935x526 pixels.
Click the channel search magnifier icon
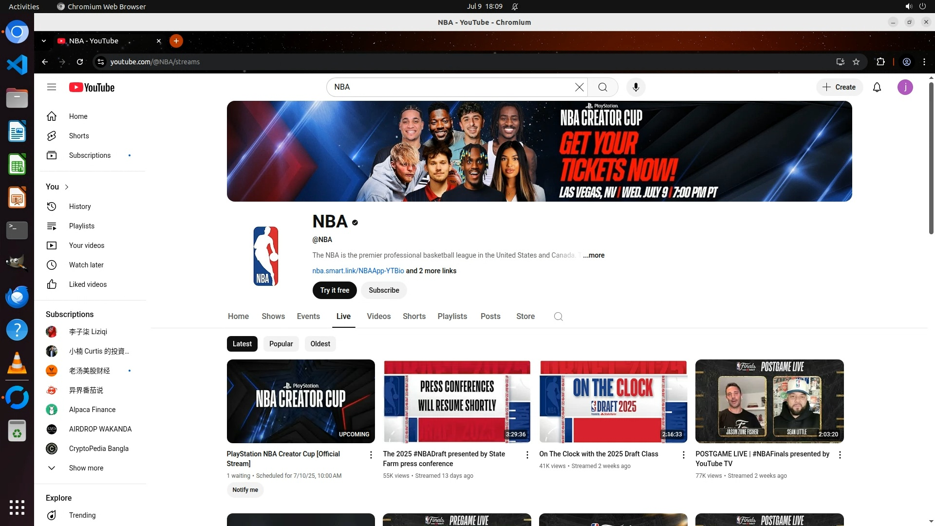pyautogui.click(x=558, y=317)
